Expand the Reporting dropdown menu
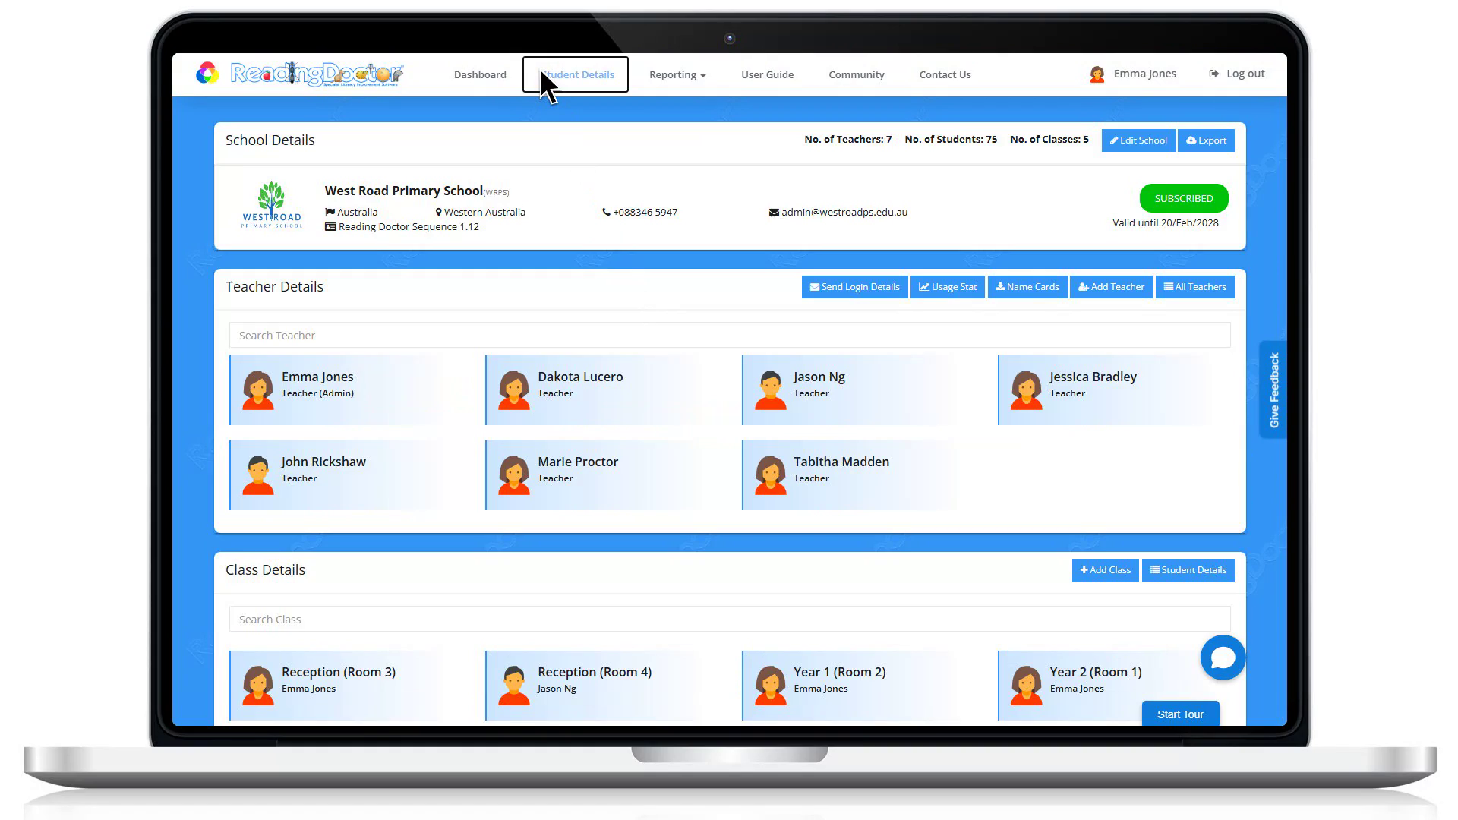 point(677,74)
